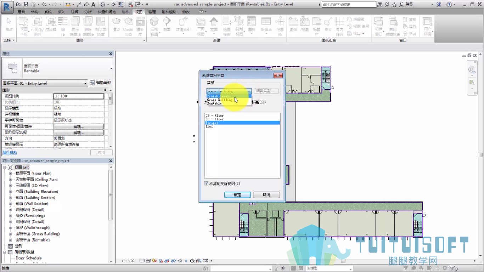
Task: Open the 面积平面 Rentable type selector dropdown
Action: [x=111, y=68]
